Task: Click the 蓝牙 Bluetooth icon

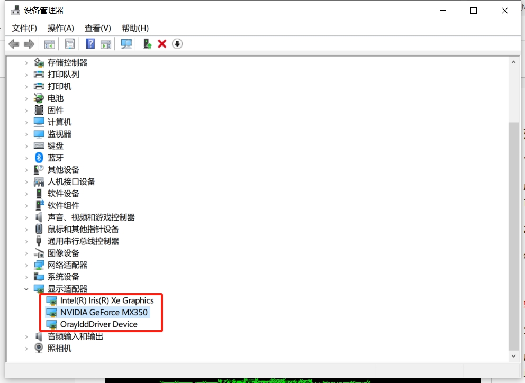Action: click(x=39, y=158)
